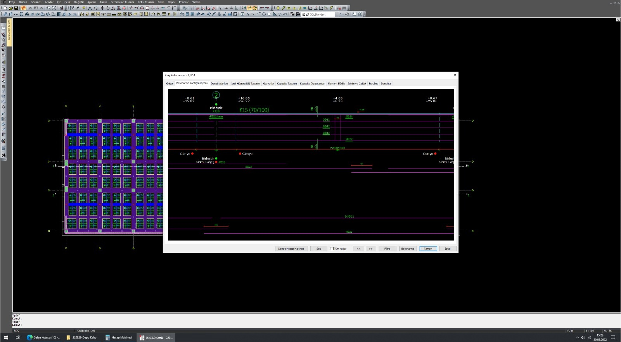Switch to the Kirişler tab
The height and width of the screenshot is (342, 621).
click(170, 84)
